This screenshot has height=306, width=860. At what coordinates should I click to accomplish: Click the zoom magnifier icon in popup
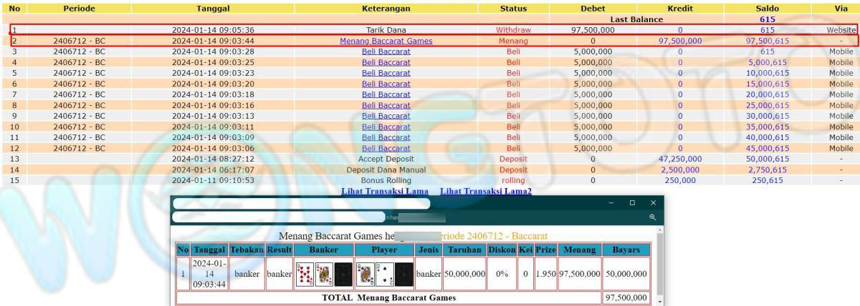652,217
